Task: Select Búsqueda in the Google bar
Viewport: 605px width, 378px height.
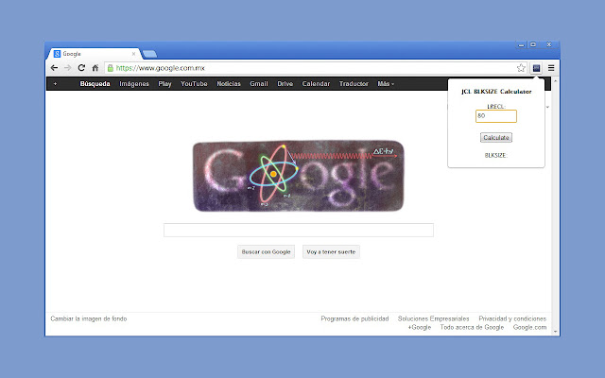Action: point(95,84)
